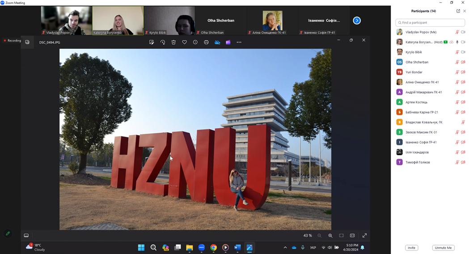This screenshot has height=254, width=469.
Task: Select Olha Shcherban in the participants list
Action: (x=417, y=62)
